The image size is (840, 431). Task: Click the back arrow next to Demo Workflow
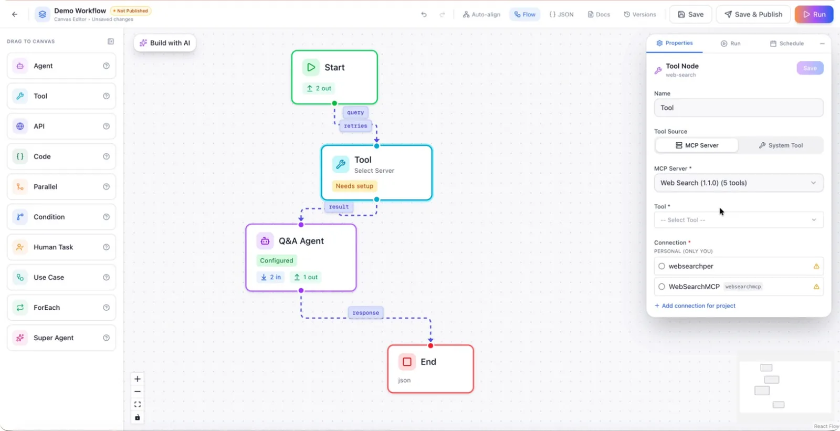click(15, 14)
